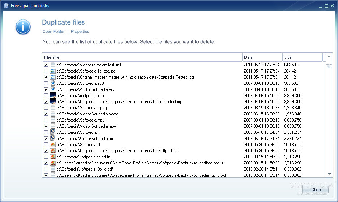Click the audio icon for c:\Softpedia\Softpedia.ac3
The image size is (338, 202).
point(53,83)
